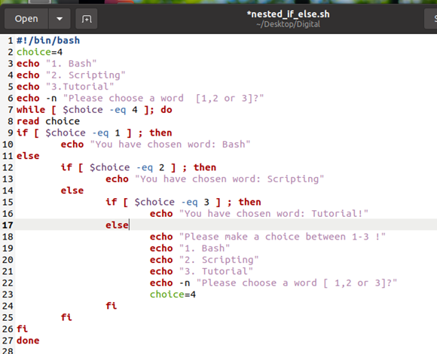
Task: Click the nested_if_else.sh title
Action: [288, 14]
